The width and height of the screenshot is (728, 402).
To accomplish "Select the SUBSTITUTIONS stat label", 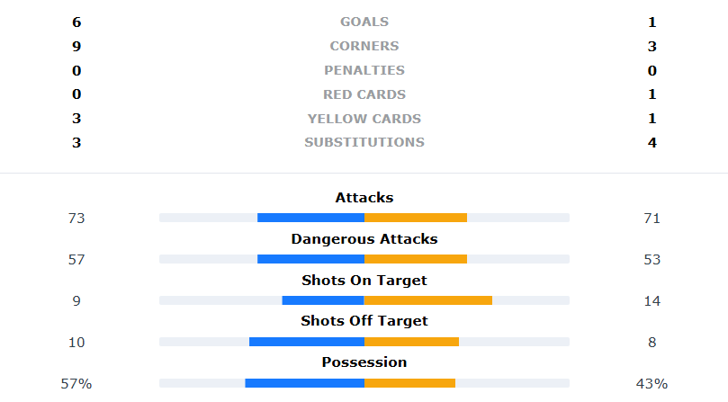I will [364, 142].
